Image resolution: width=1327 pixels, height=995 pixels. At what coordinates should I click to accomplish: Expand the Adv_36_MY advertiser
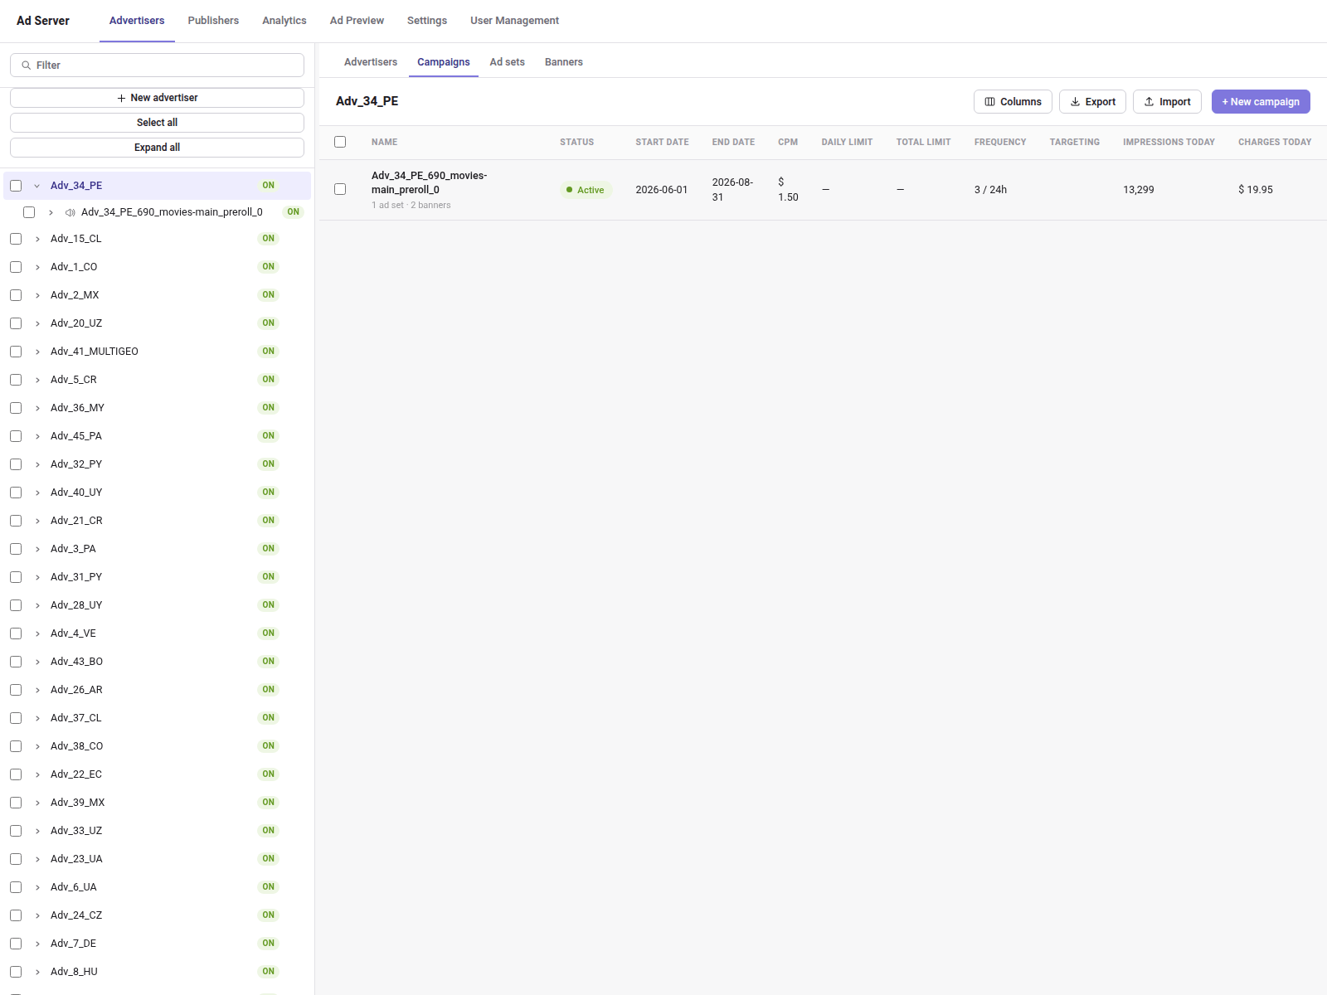pos(37,408)
